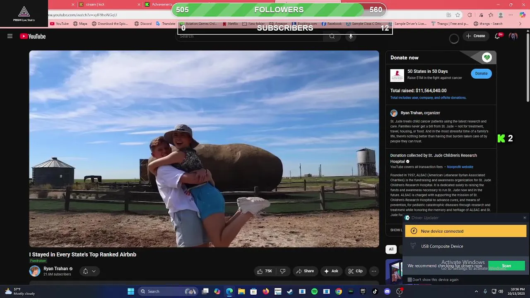Screen dimensions: 530x298
Task: Open the weather widget
Action: coord(20,291)
